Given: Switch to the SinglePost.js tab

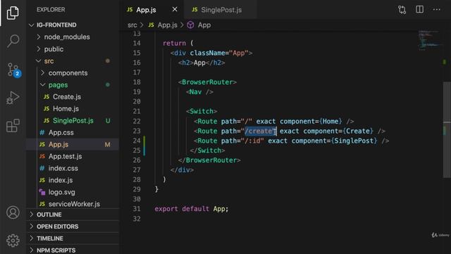Looking at the screenshot, I should [221, 10].
